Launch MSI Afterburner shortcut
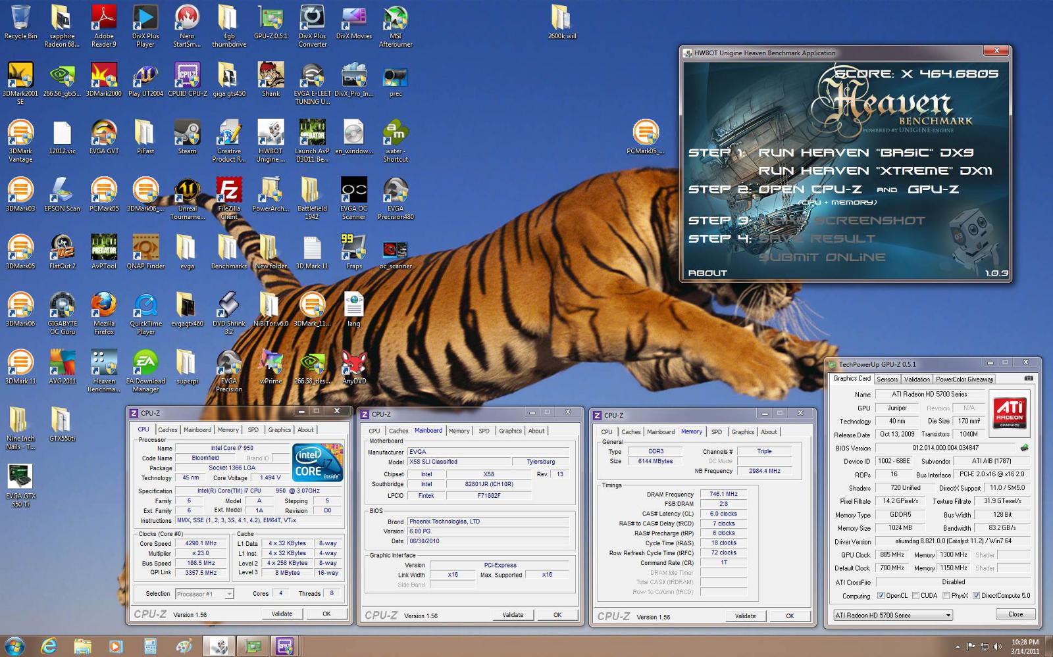The width and height of the screenshot is (1053, 657). (396, 26)
